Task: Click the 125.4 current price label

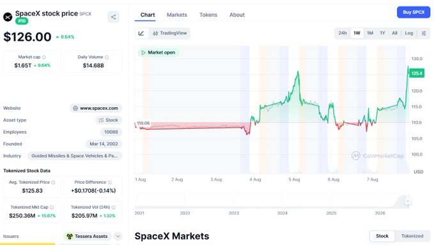Action: tap(417, 73)
